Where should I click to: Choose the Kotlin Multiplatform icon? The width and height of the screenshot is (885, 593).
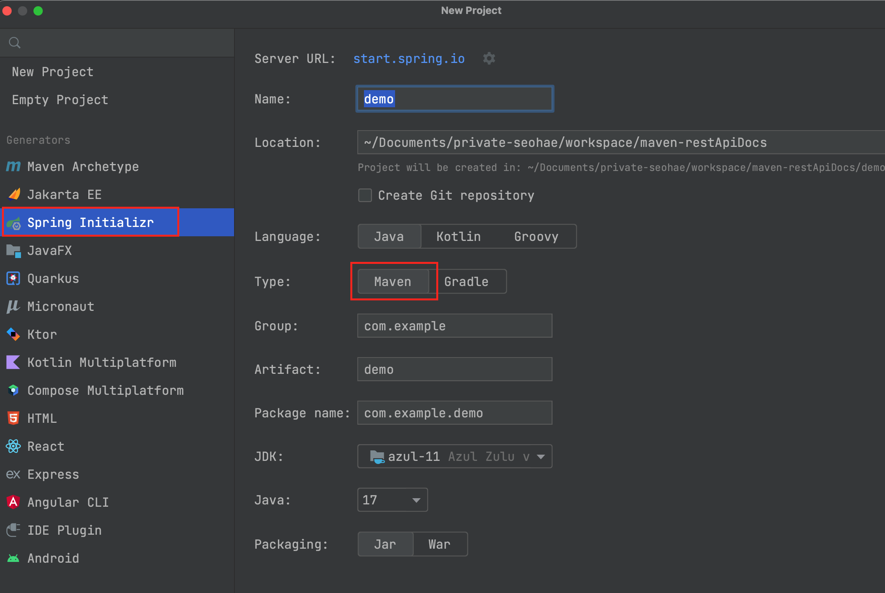[13, 362]
